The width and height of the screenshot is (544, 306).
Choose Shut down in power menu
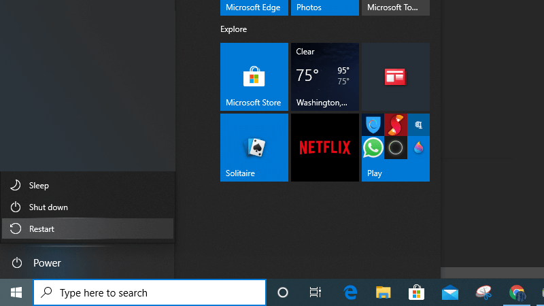click(x=88, y=207)
